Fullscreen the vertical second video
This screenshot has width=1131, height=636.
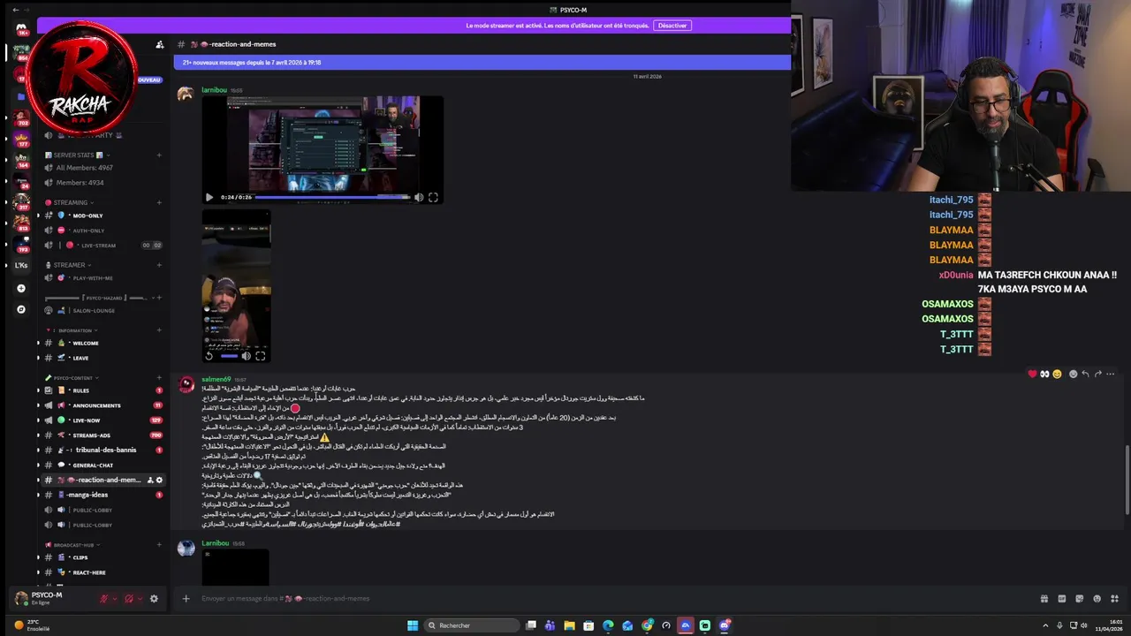point(260,356)
